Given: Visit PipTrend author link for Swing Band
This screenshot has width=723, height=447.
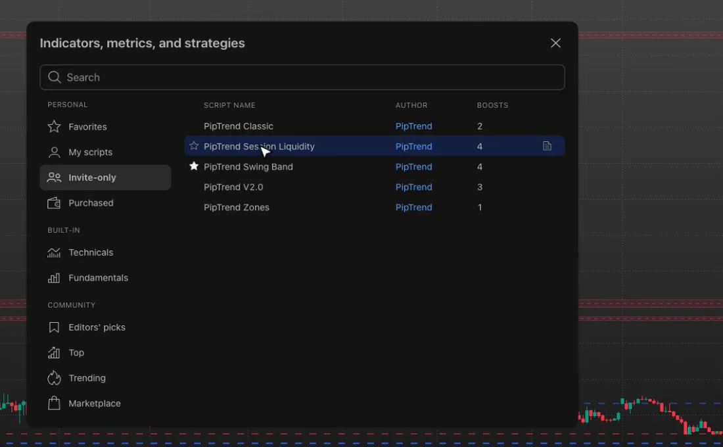Looking at the screenshot, I should coord(413,166).
